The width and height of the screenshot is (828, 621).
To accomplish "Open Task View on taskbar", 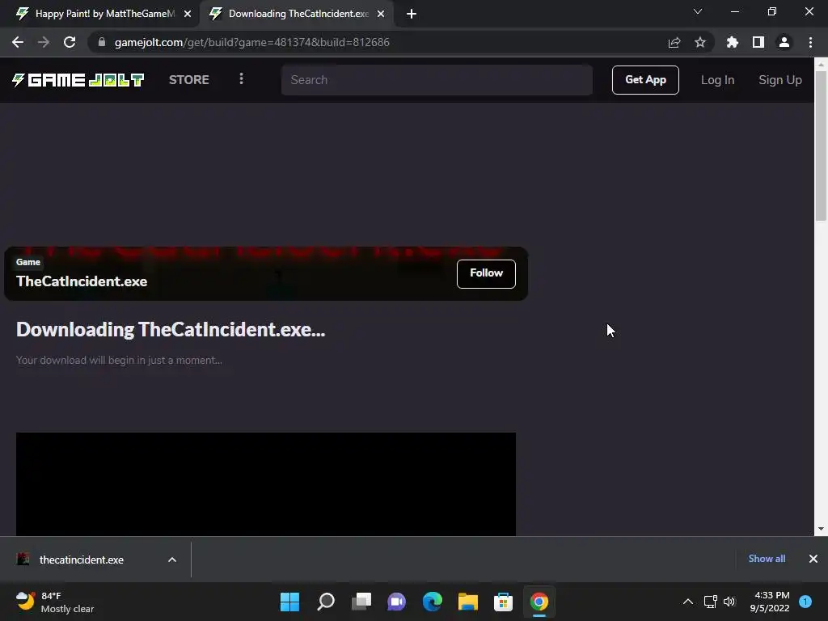I will (361, 602).
